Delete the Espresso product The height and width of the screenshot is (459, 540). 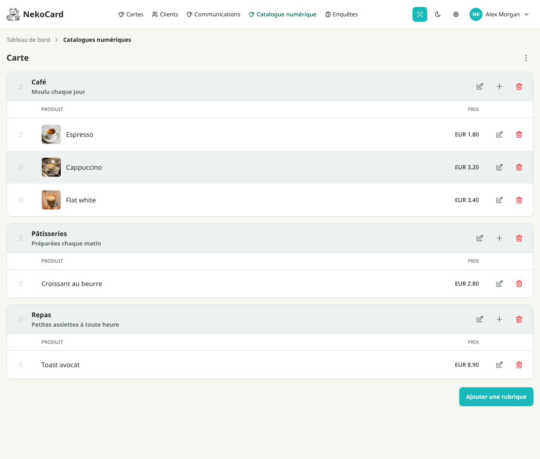point(519,134)
